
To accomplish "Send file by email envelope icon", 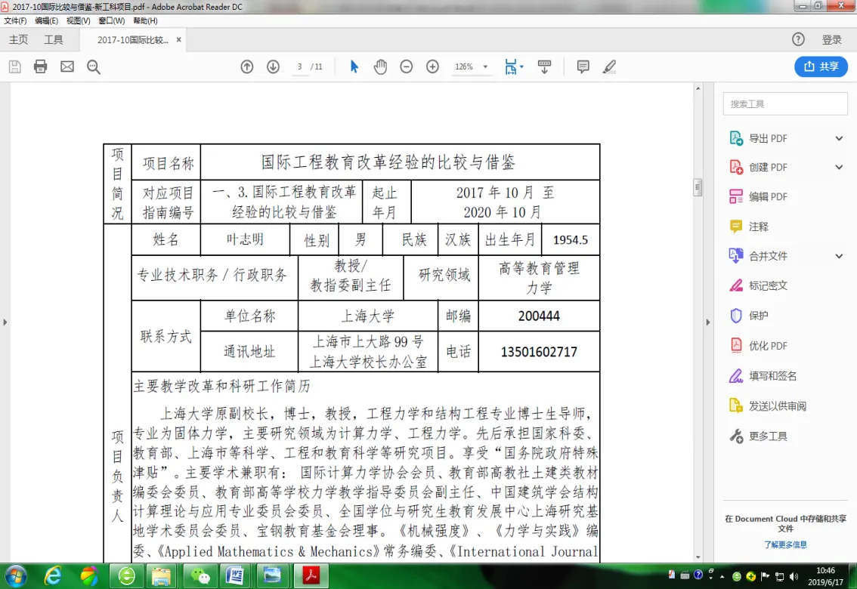I will (x=67, y=66).
